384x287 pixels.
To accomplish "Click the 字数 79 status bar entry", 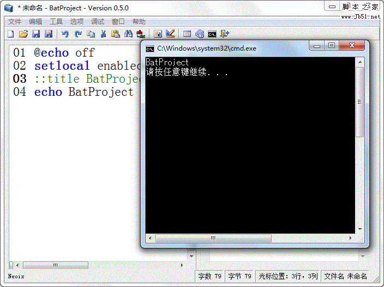I will [x=209, y=276].
